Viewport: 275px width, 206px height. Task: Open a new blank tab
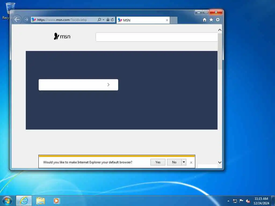tap(174, 20)
